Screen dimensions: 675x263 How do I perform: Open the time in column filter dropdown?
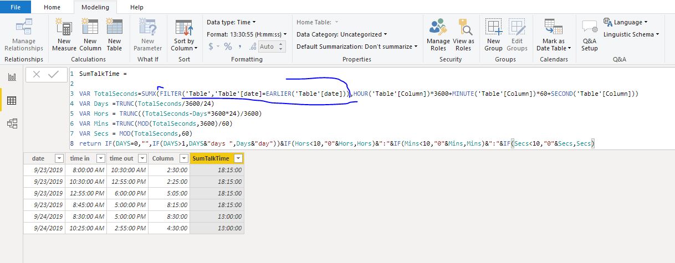(100, 158)
